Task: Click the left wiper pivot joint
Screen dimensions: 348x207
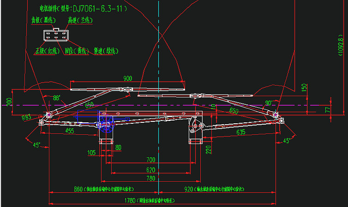Action: point(48,114)
